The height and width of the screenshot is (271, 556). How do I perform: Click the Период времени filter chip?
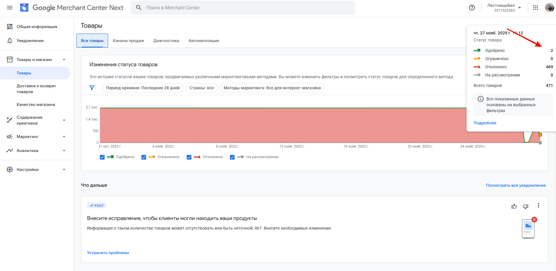[x=143, y=88]
